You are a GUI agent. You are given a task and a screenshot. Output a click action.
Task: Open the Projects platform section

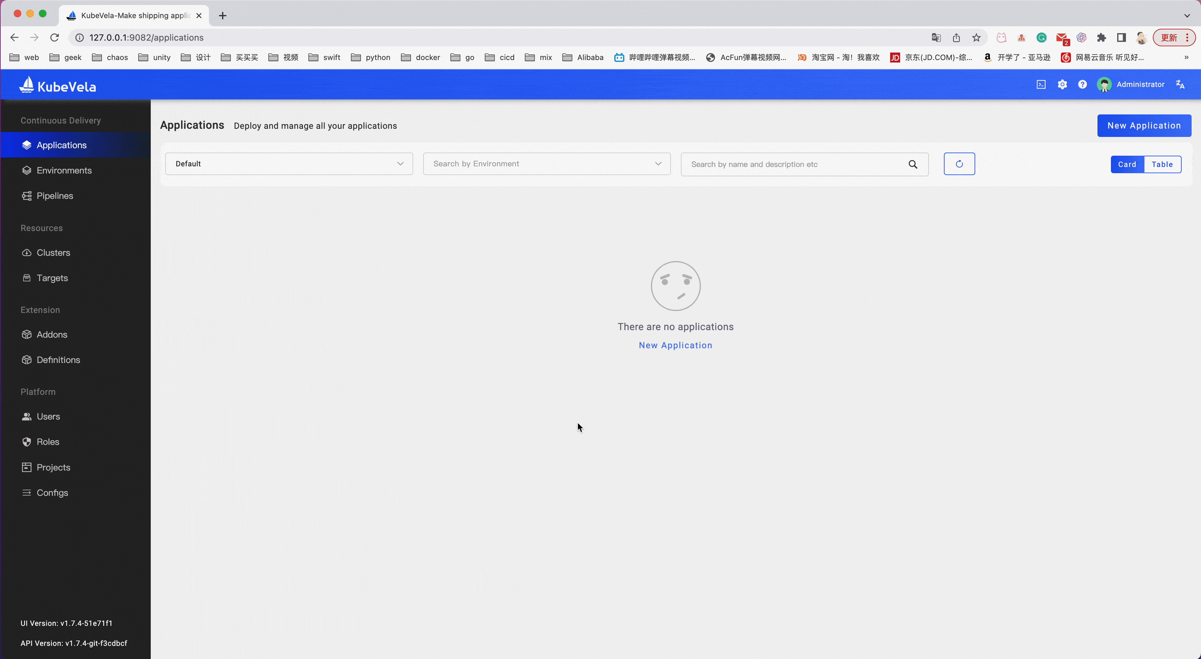coord(53,467)
